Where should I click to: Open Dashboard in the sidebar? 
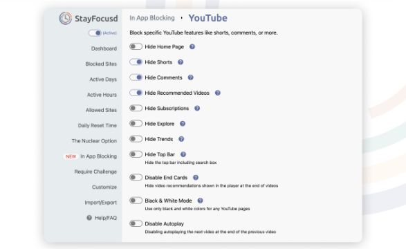104,48
